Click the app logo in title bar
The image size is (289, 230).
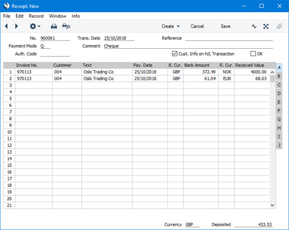7,6
